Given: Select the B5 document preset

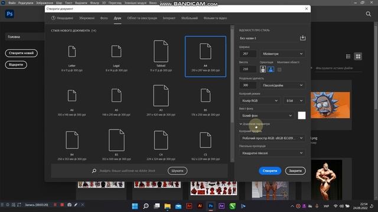Looking at the screenshot, I should point(206,101).
